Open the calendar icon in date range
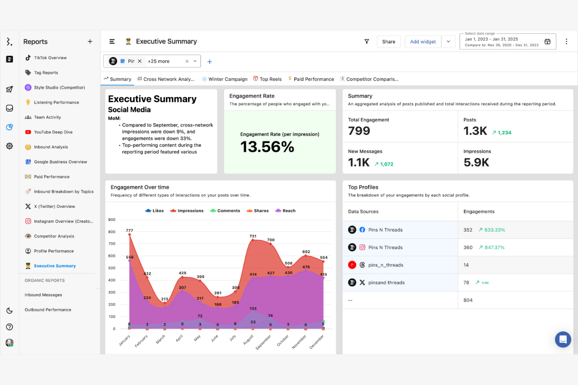Screen dimensions: 578x385 click(x=548, y=41)
